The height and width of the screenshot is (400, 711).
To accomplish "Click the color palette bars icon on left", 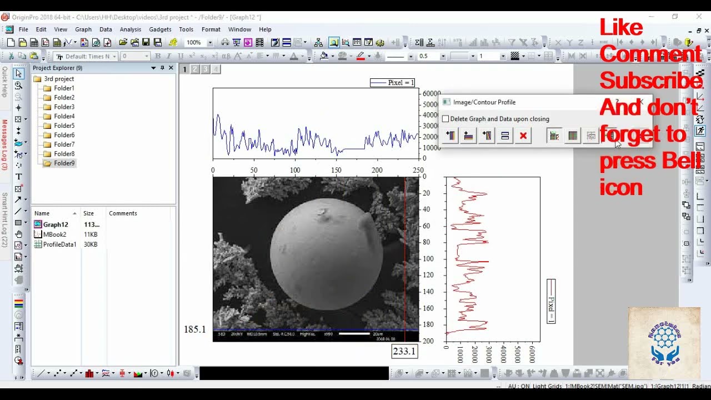I will (18, 304).
